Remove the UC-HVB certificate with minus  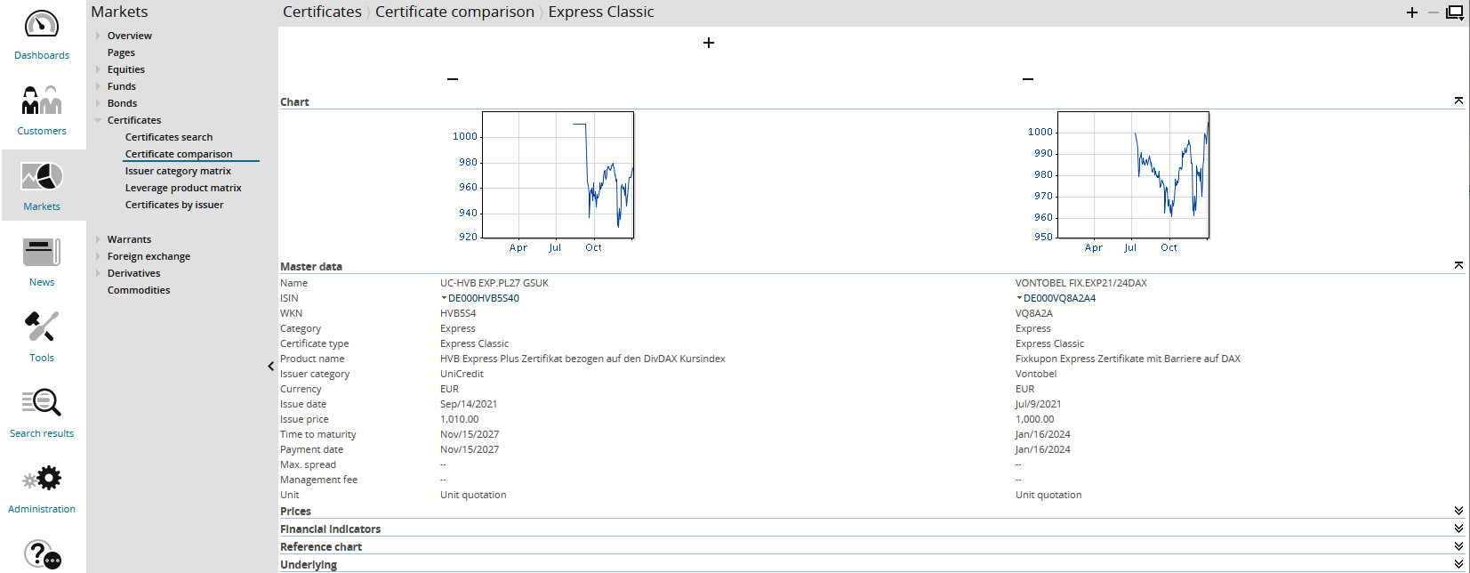453,79
